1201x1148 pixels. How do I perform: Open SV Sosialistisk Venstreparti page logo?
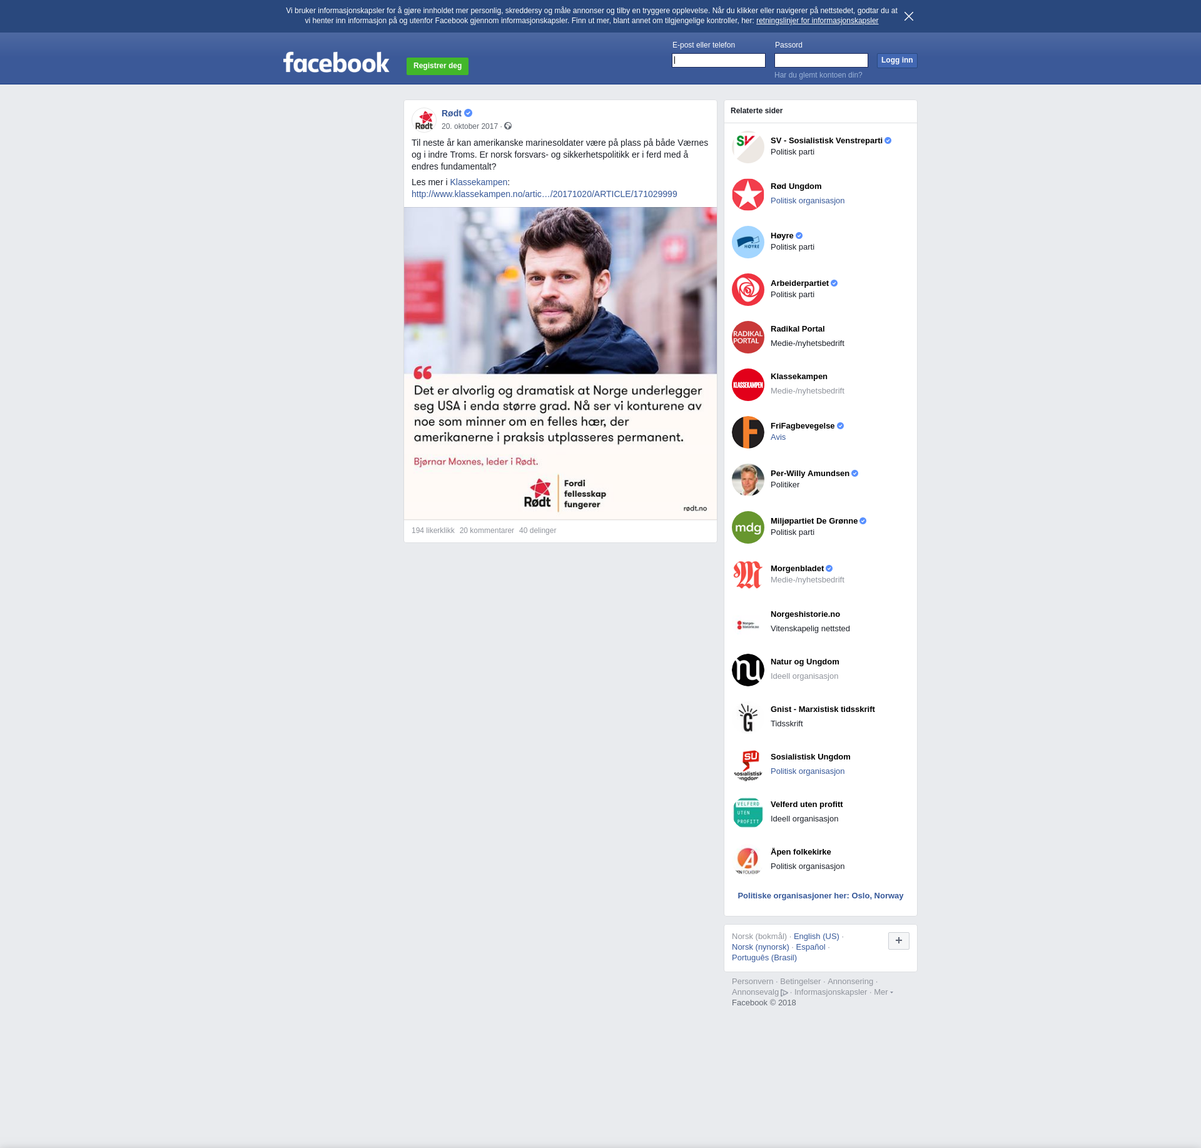tap(748, 147)
